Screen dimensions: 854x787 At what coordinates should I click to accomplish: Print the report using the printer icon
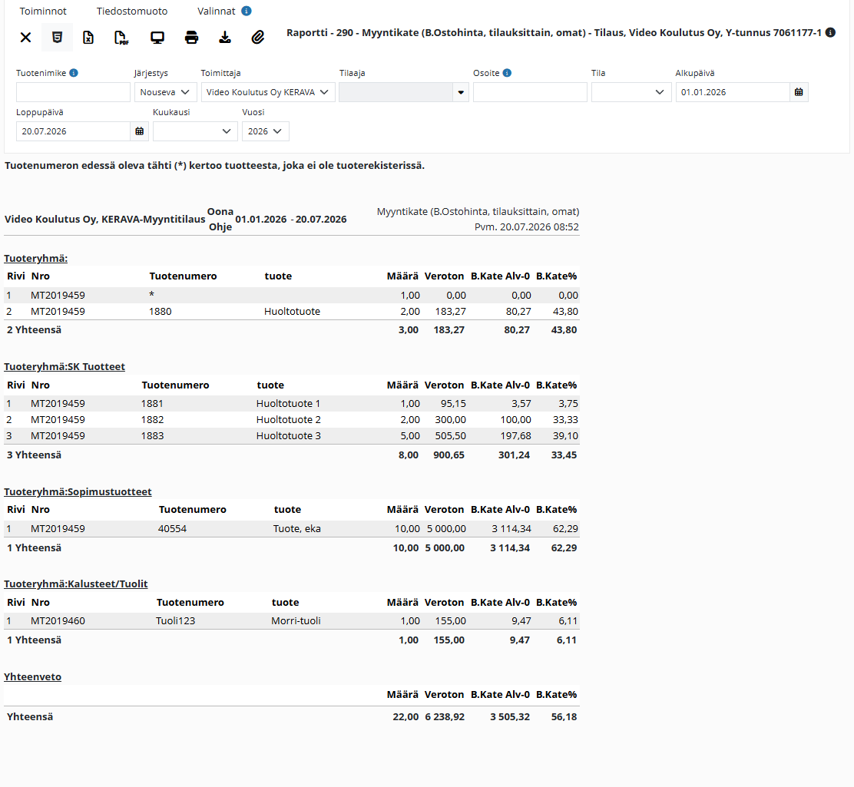[x=191, y=37]
